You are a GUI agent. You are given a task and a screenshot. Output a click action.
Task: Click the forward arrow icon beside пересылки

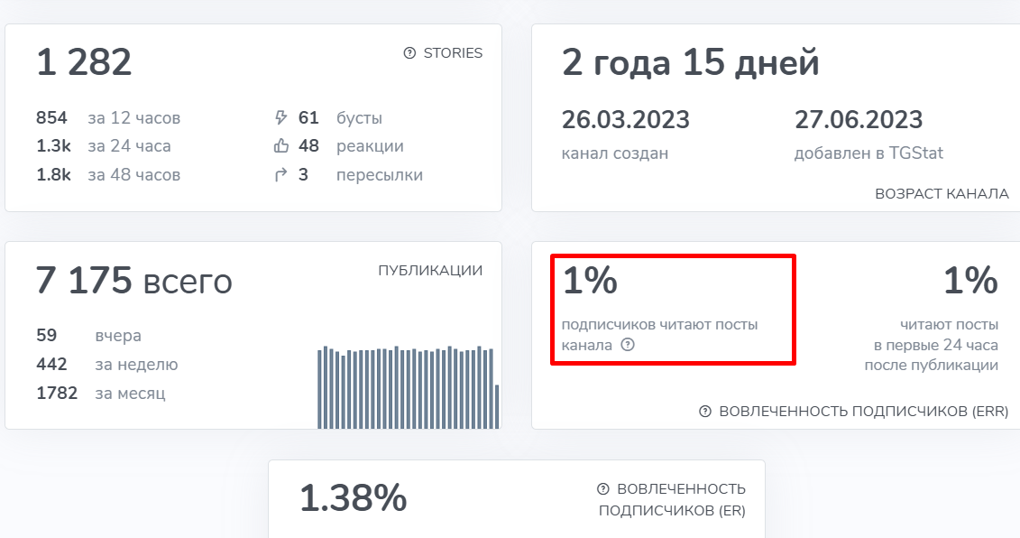tap(280, 175)
